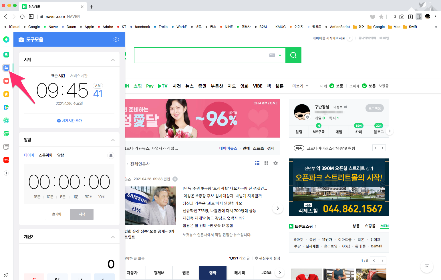Click the 초기화 reset button
This screenshot has height=280, width=441.
click(57, 214)
